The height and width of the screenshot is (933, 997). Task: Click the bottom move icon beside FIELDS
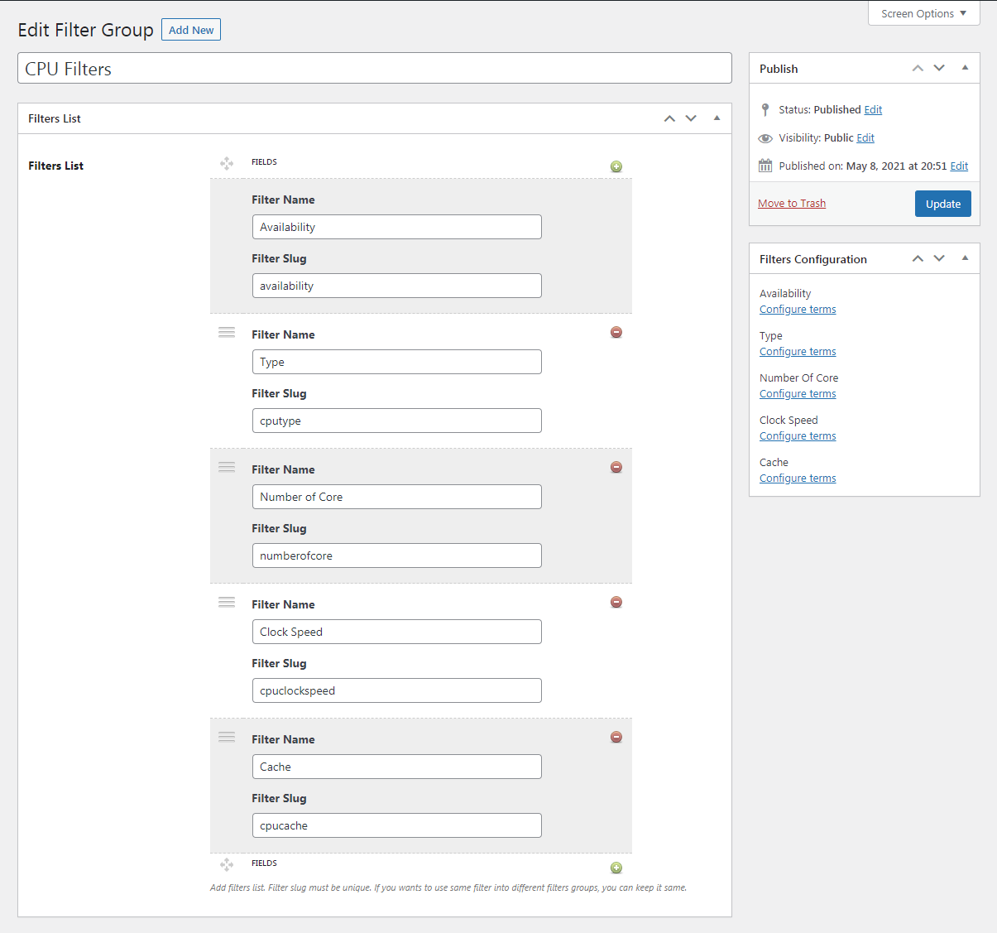(227, 864)
